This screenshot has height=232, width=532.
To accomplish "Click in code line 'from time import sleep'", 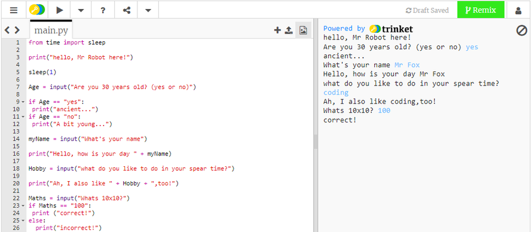I will point(67,42).
